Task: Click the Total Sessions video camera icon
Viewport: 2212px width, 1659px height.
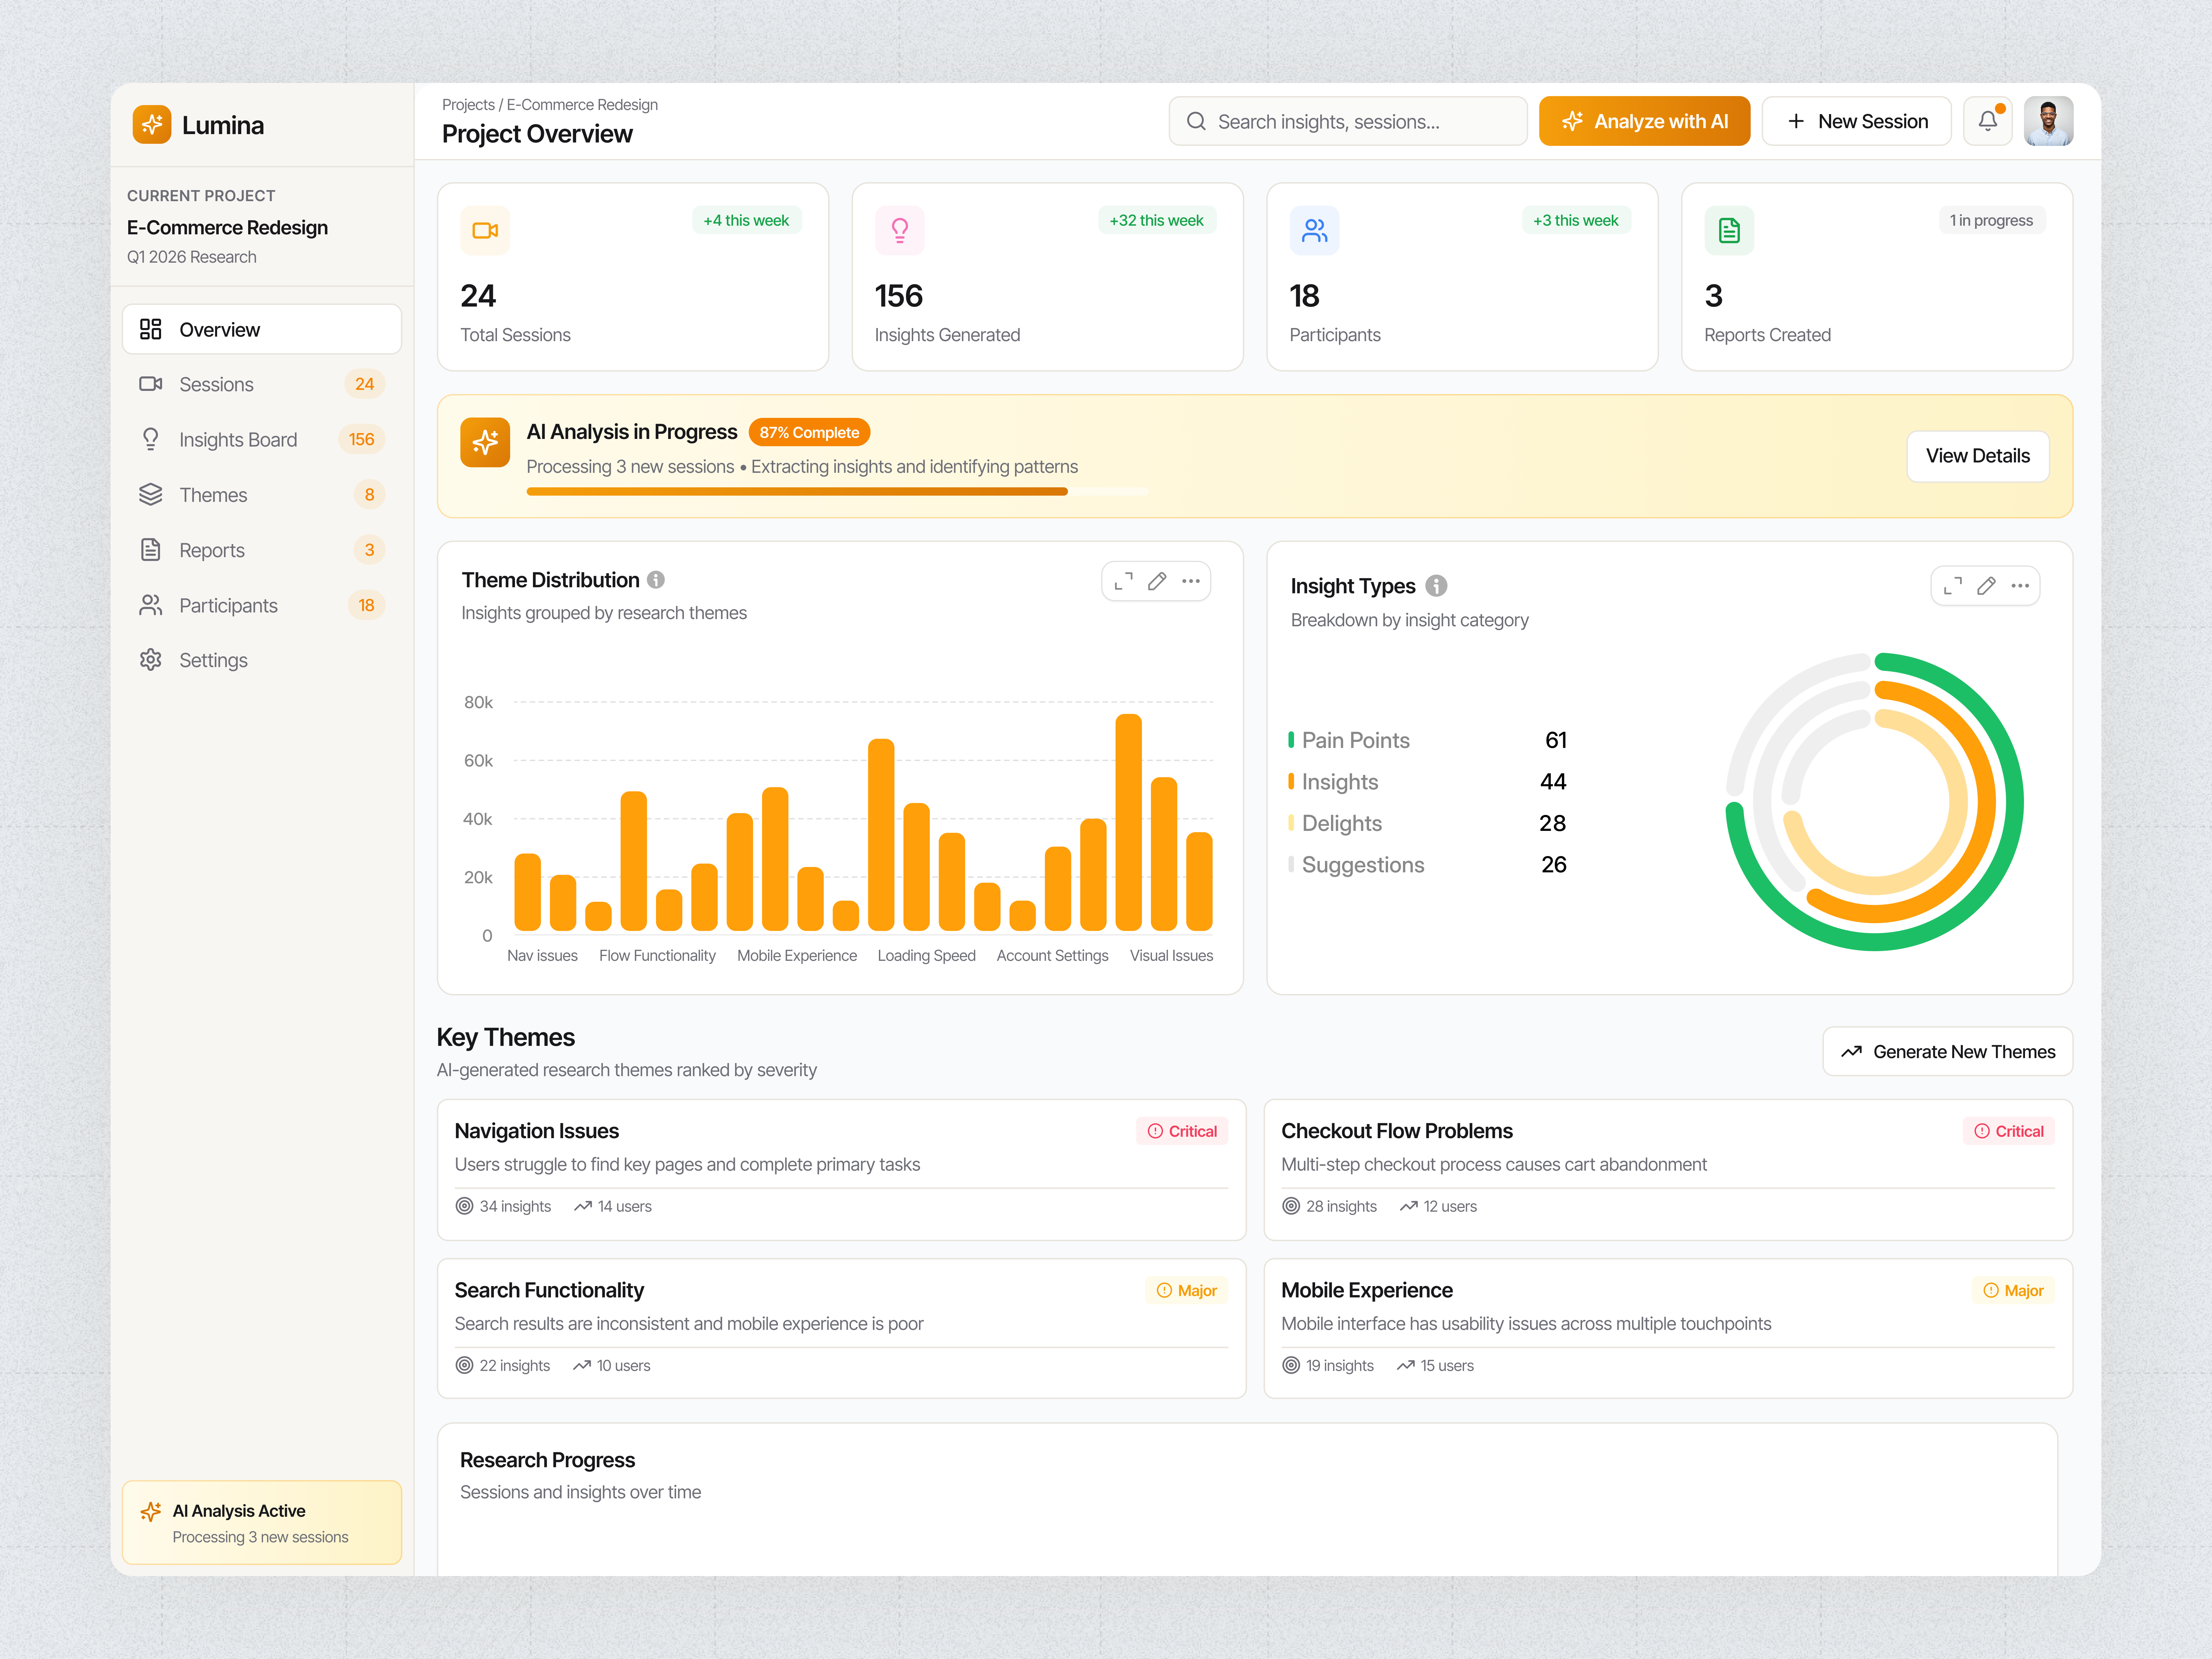Action: [485, 231]
